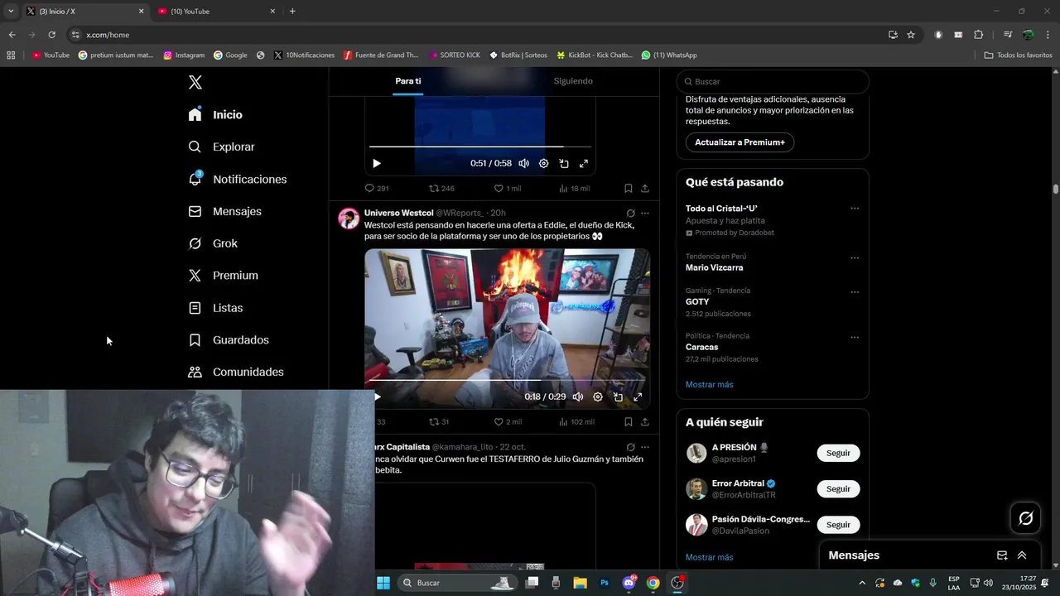Like the Westcol post with 2 mil likes

pyautogui.click(x=508, y=422)
